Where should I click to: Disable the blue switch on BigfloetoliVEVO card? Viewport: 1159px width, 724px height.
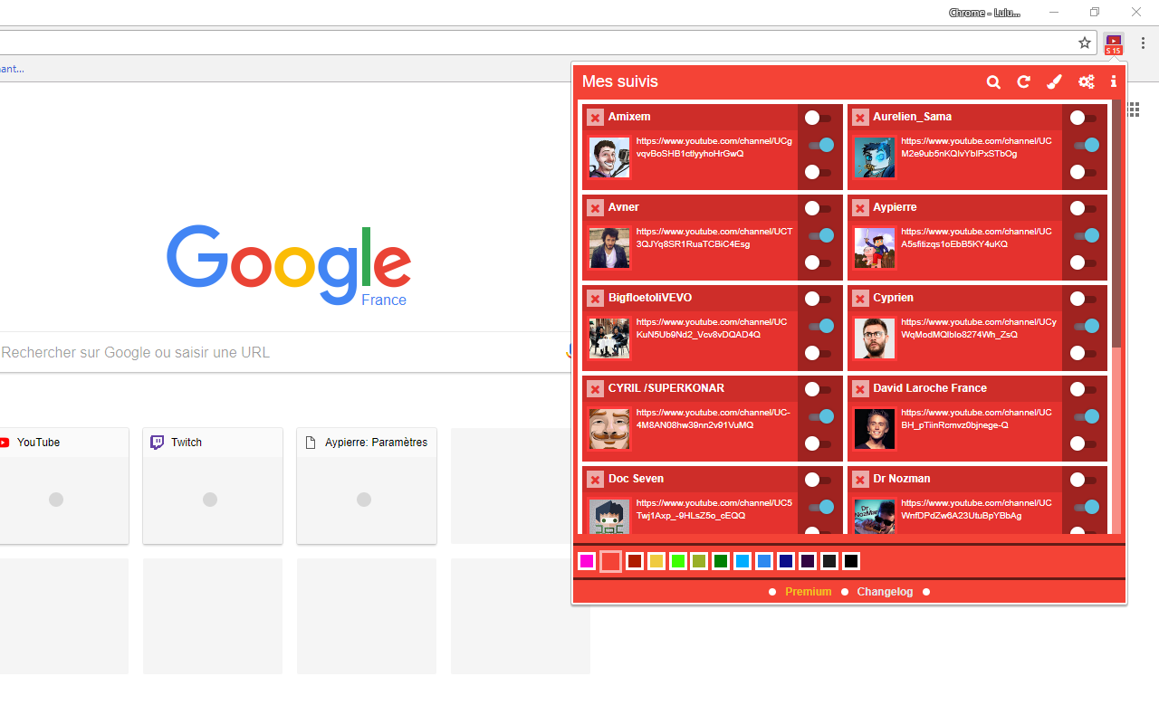[820, 326]
